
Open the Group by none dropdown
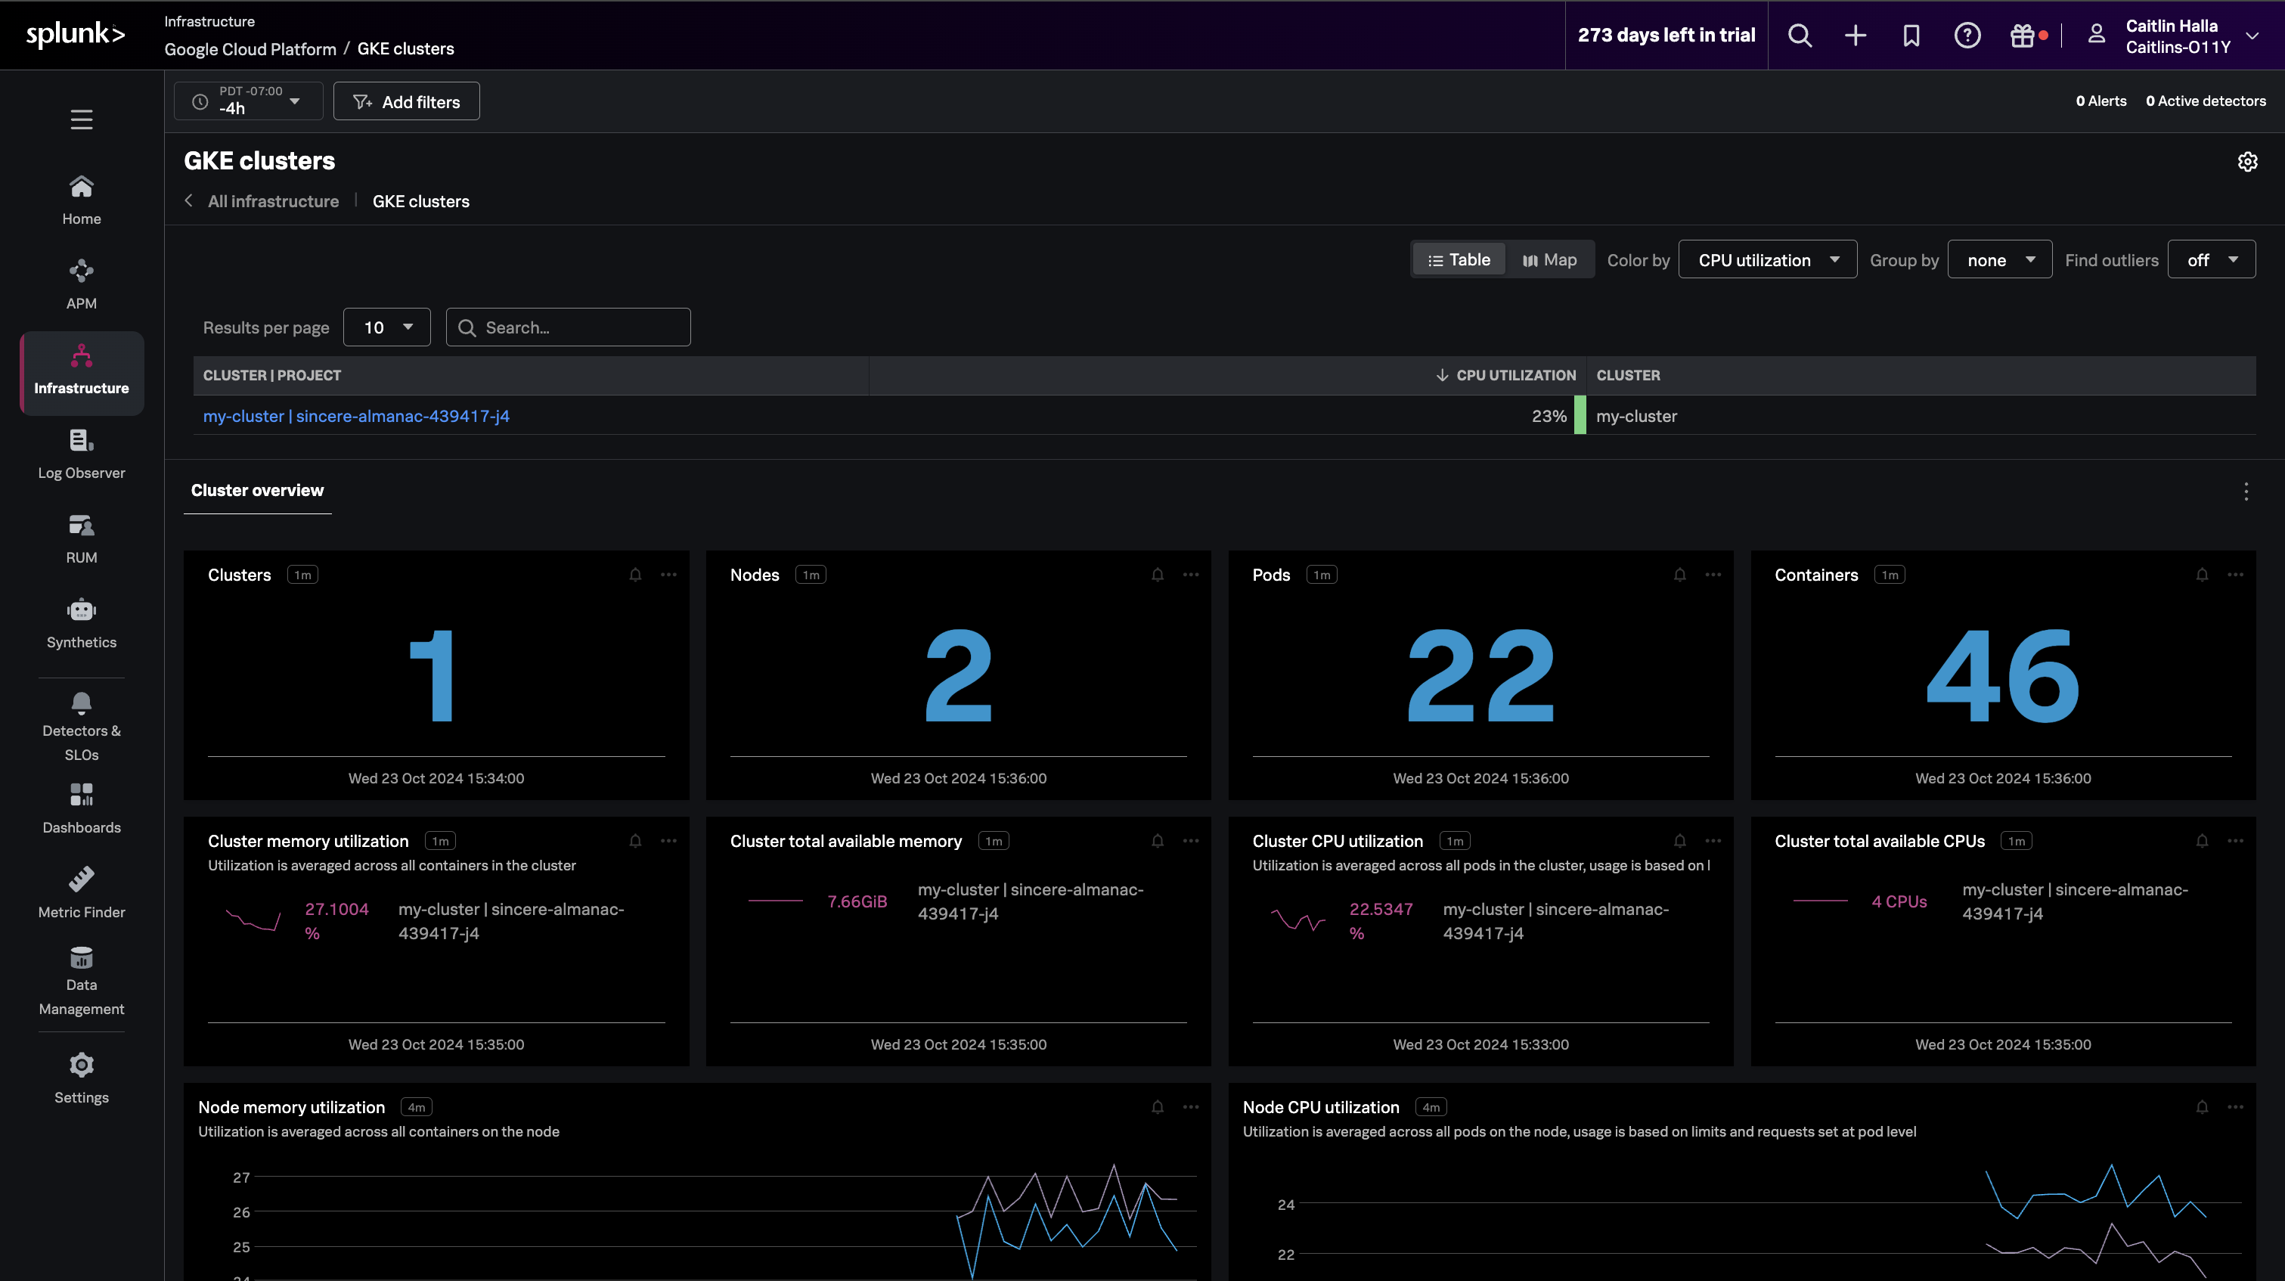1999,260
